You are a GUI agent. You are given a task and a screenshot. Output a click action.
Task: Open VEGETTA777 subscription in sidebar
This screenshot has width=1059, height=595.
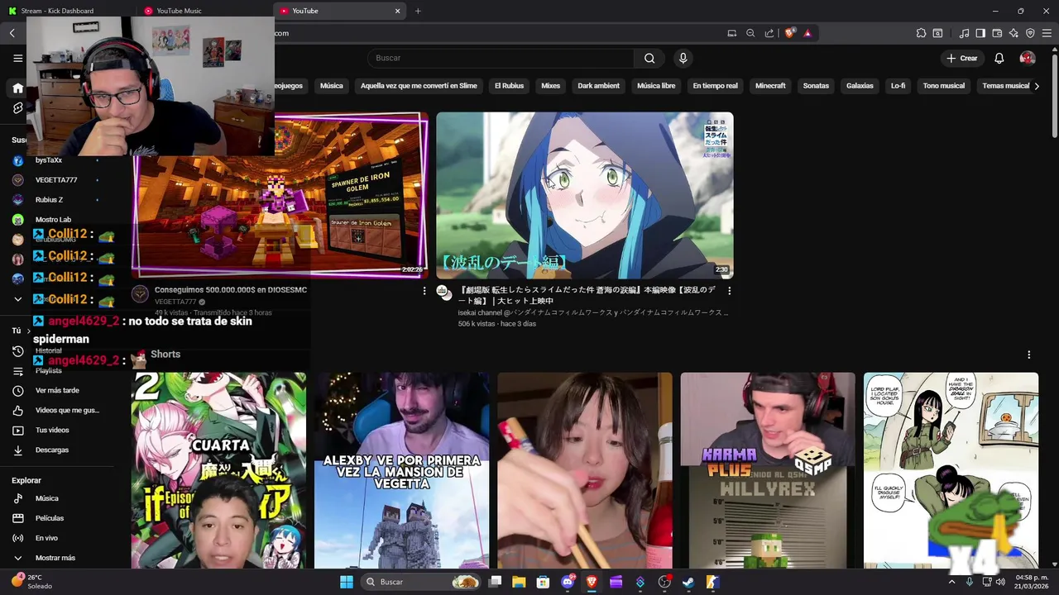pyautogui.click(x=56, y=179)
